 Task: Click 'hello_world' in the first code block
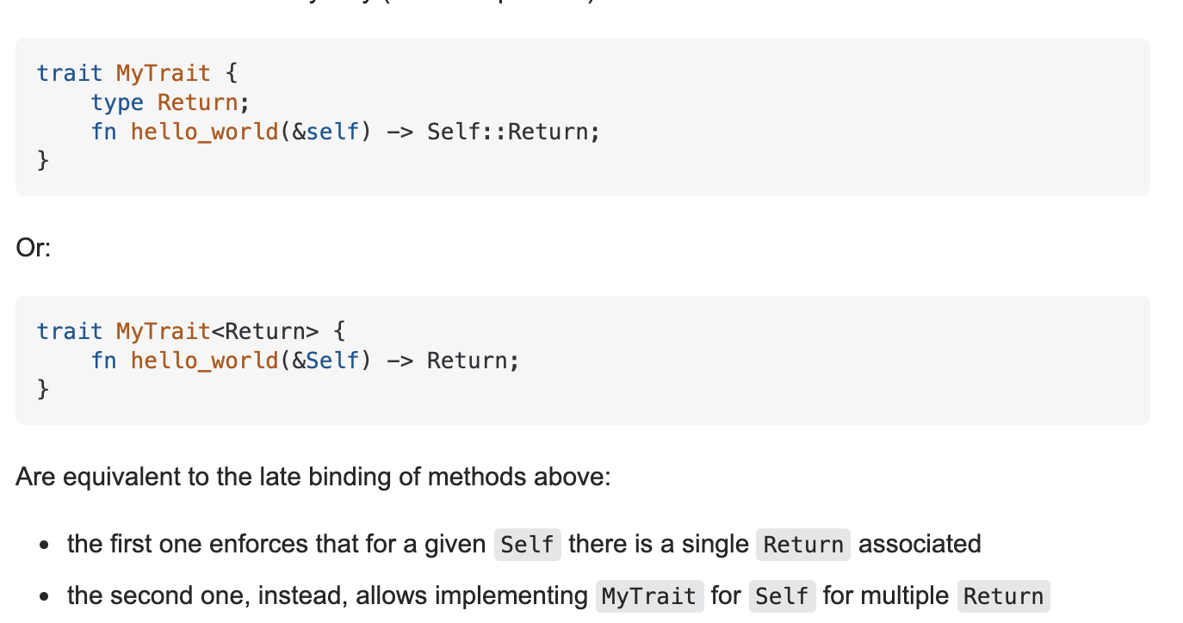205,132
